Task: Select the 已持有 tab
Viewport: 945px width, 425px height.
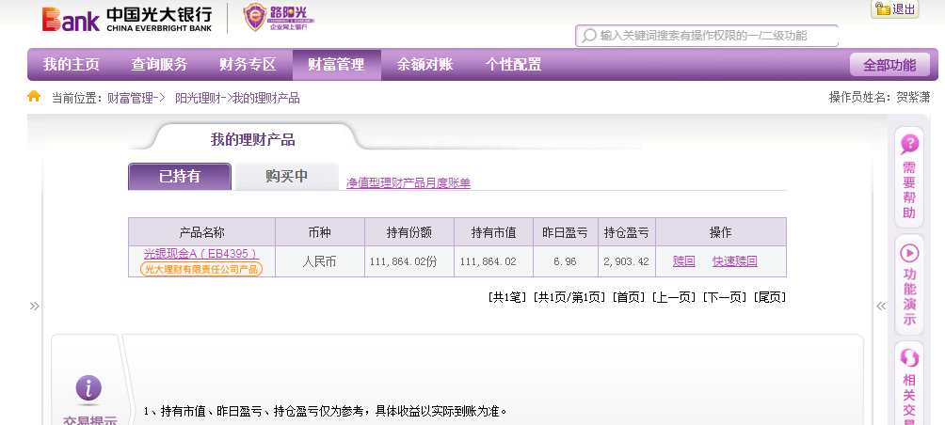Action: point(180,177)
